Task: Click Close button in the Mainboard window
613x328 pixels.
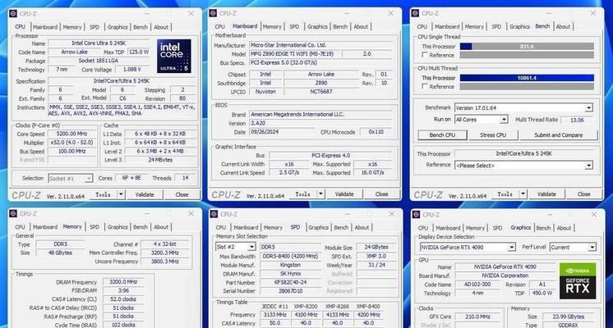Action: click(x=381, y=194)
